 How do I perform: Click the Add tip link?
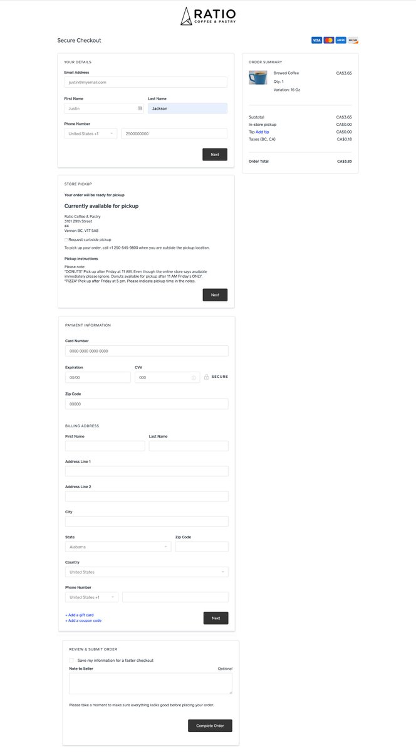point(263,132)
